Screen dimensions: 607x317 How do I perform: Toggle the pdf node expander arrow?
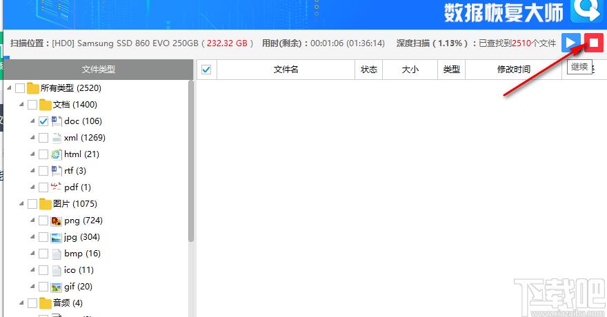[x=32, y=187]
